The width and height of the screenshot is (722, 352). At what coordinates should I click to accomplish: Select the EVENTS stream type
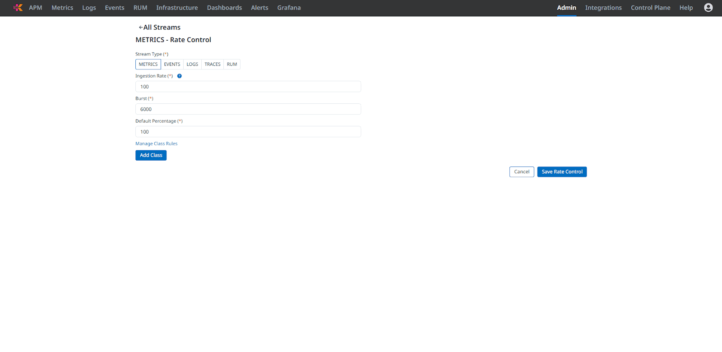[x=172, y=65]
